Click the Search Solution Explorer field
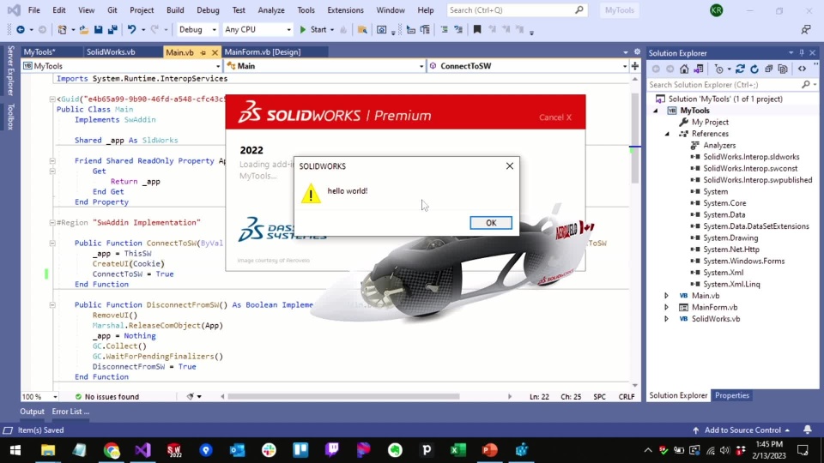 point(732,85)
